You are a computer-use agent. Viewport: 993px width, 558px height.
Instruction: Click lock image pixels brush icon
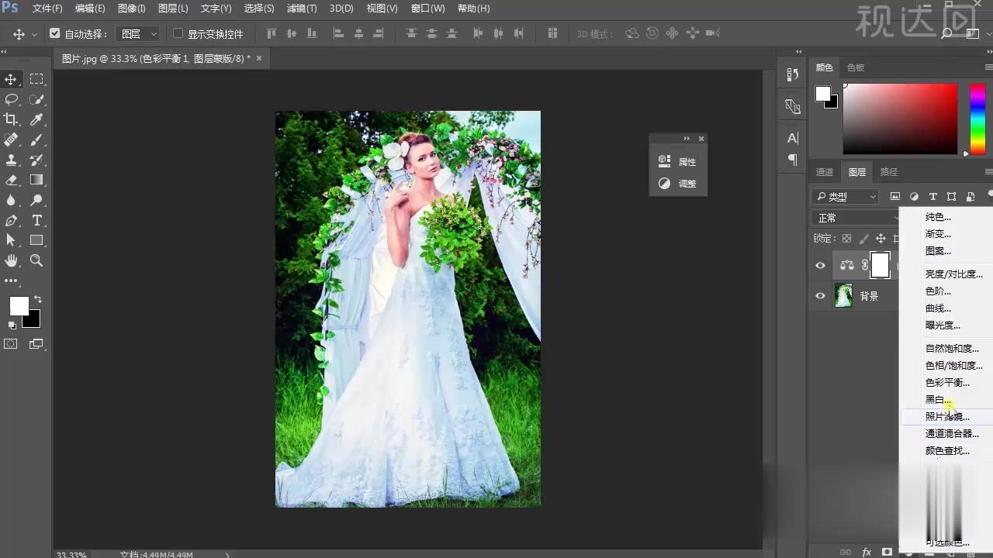863,239
